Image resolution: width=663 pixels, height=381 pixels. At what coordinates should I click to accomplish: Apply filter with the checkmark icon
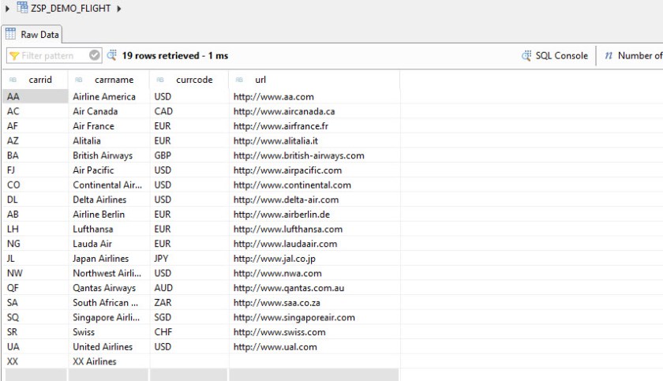[x=94, y=55]
